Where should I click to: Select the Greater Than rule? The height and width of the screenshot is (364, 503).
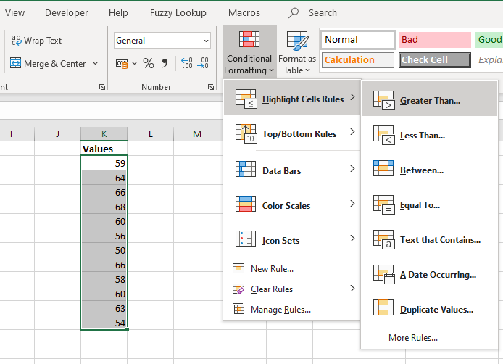click(429, 101)
